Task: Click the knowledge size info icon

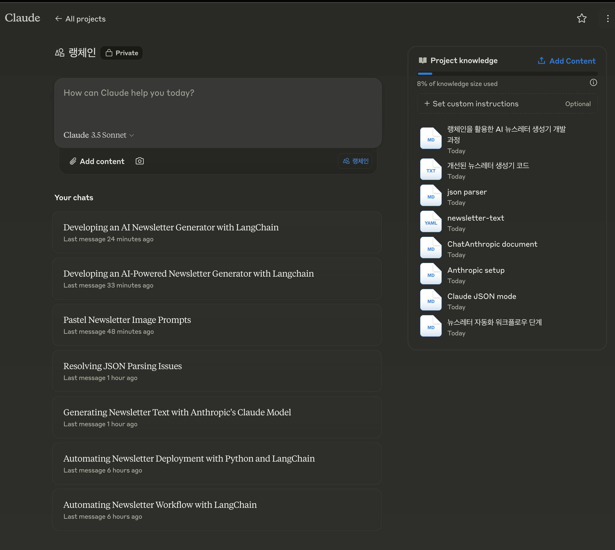Action: coord(593,82)
